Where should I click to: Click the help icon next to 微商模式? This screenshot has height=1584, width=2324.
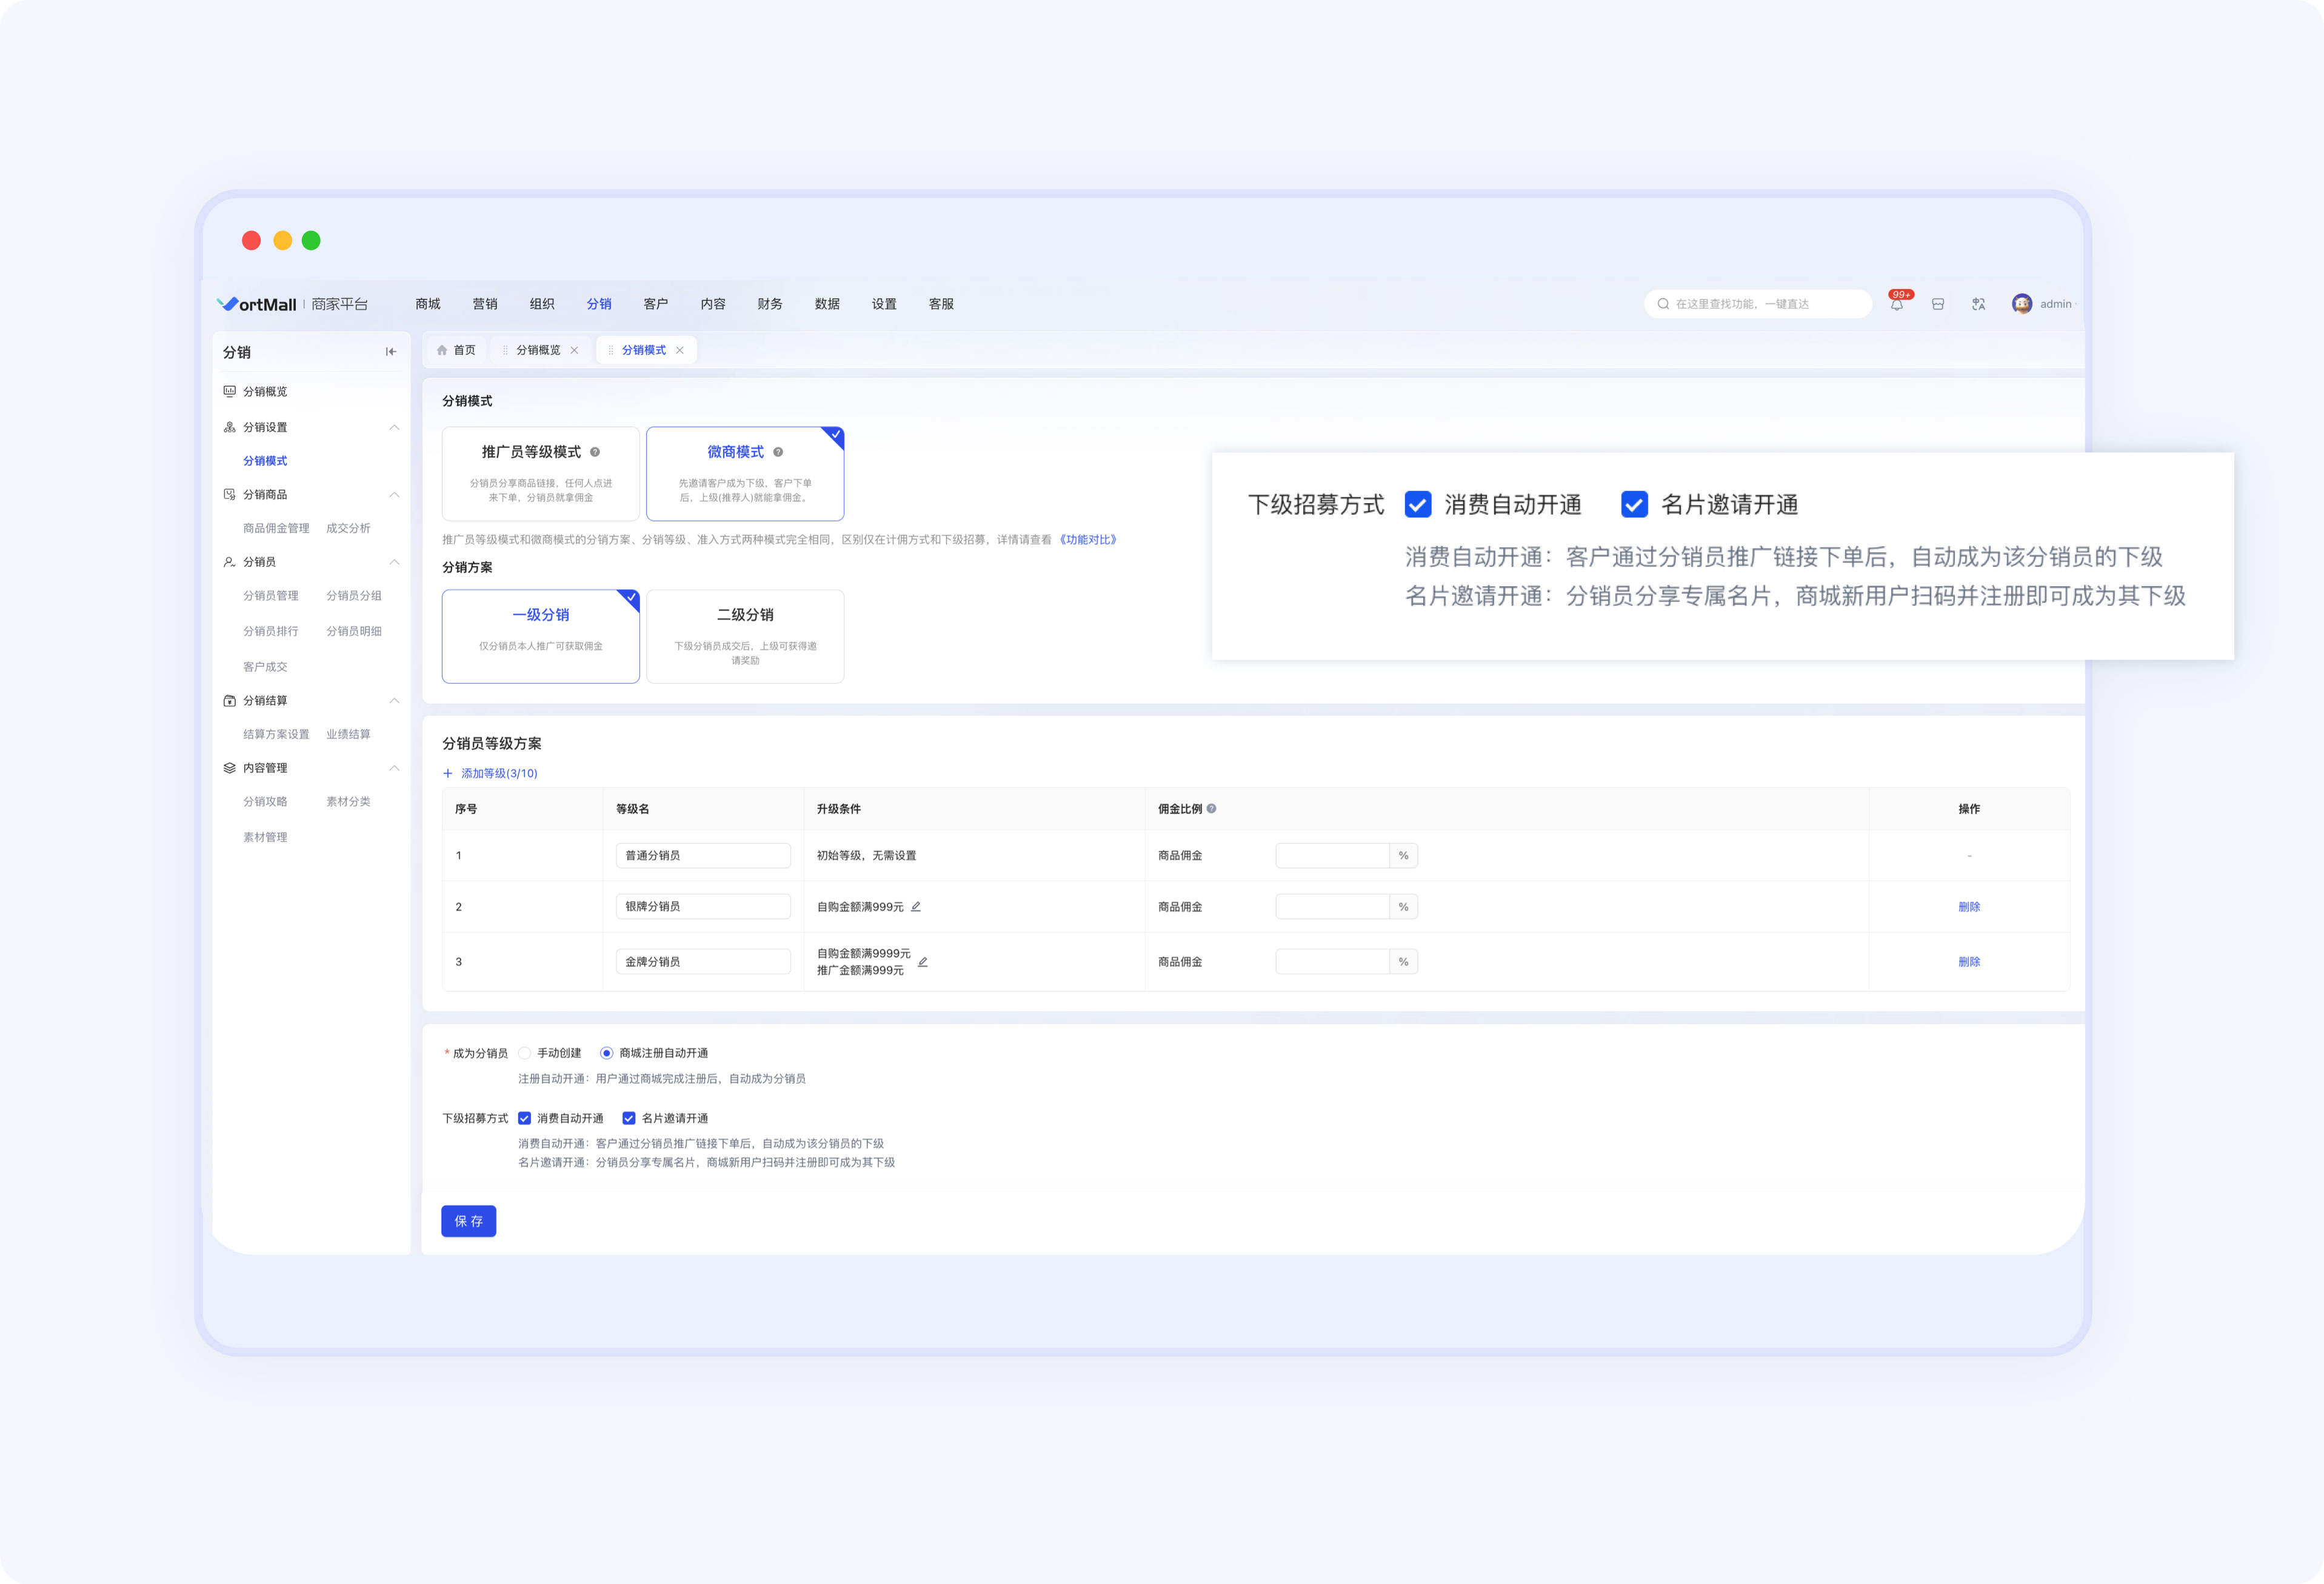point(778,452)
